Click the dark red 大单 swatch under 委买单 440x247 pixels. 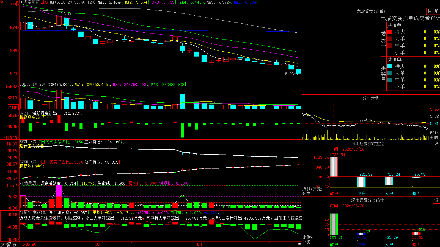pos(389,39)
